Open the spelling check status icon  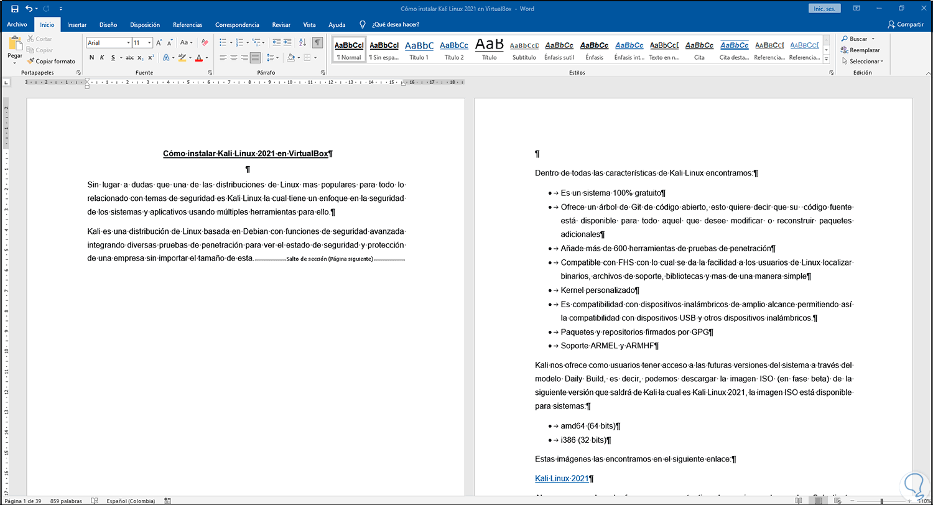coord(95,500)
